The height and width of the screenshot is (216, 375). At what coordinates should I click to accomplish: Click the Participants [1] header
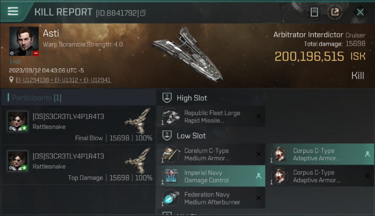(x=36, y=98)
